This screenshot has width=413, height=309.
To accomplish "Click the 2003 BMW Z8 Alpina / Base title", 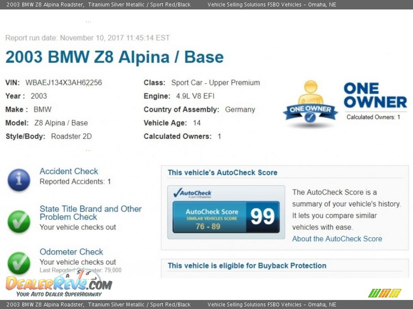I will click(x=114, y=57).
